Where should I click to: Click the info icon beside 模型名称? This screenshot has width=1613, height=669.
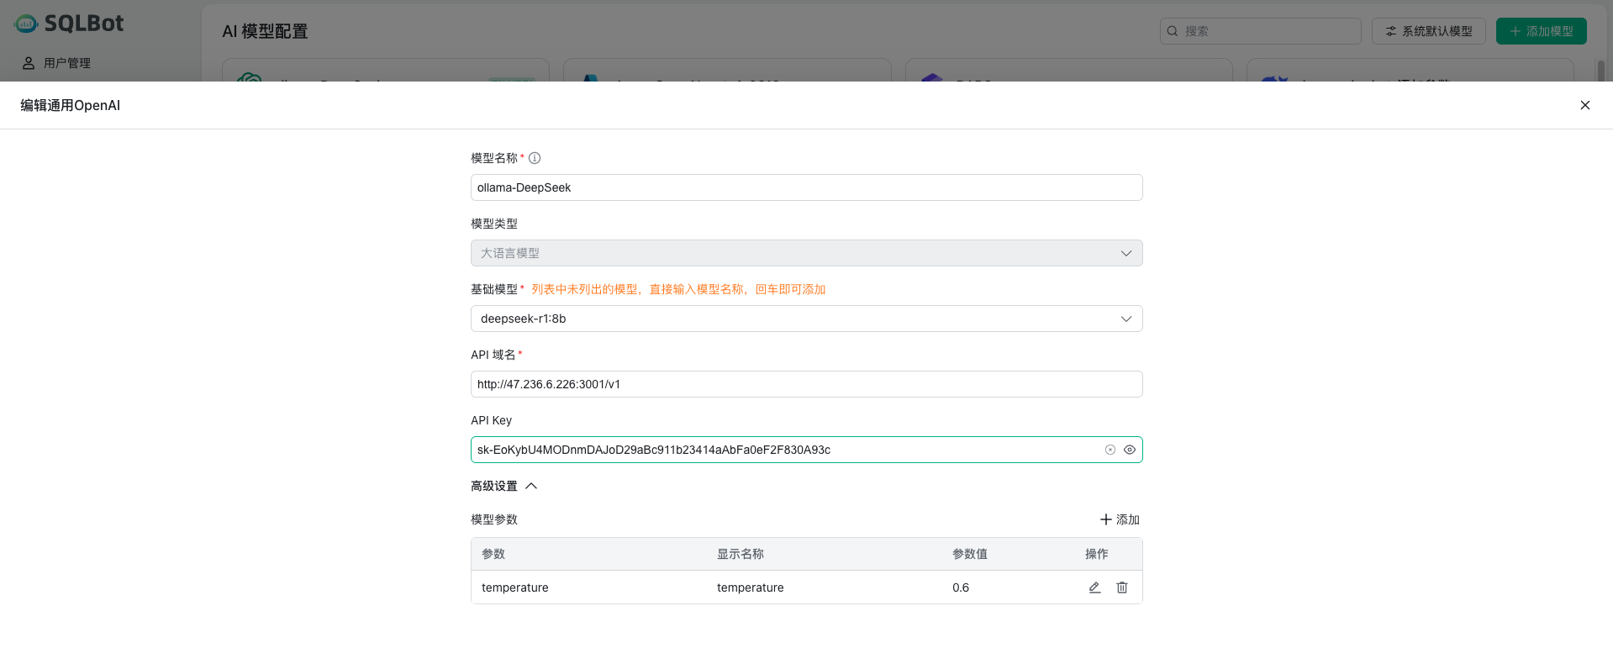tap(535, 158)
